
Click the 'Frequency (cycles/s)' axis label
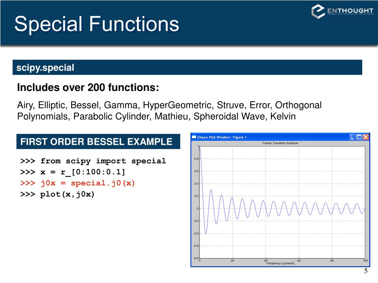281,263
